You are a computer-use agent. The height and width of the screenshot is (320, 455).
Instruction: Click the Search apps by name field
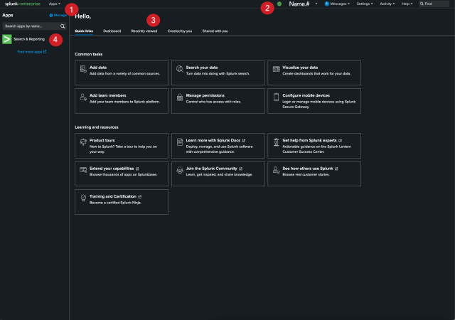tap(34, 26)
